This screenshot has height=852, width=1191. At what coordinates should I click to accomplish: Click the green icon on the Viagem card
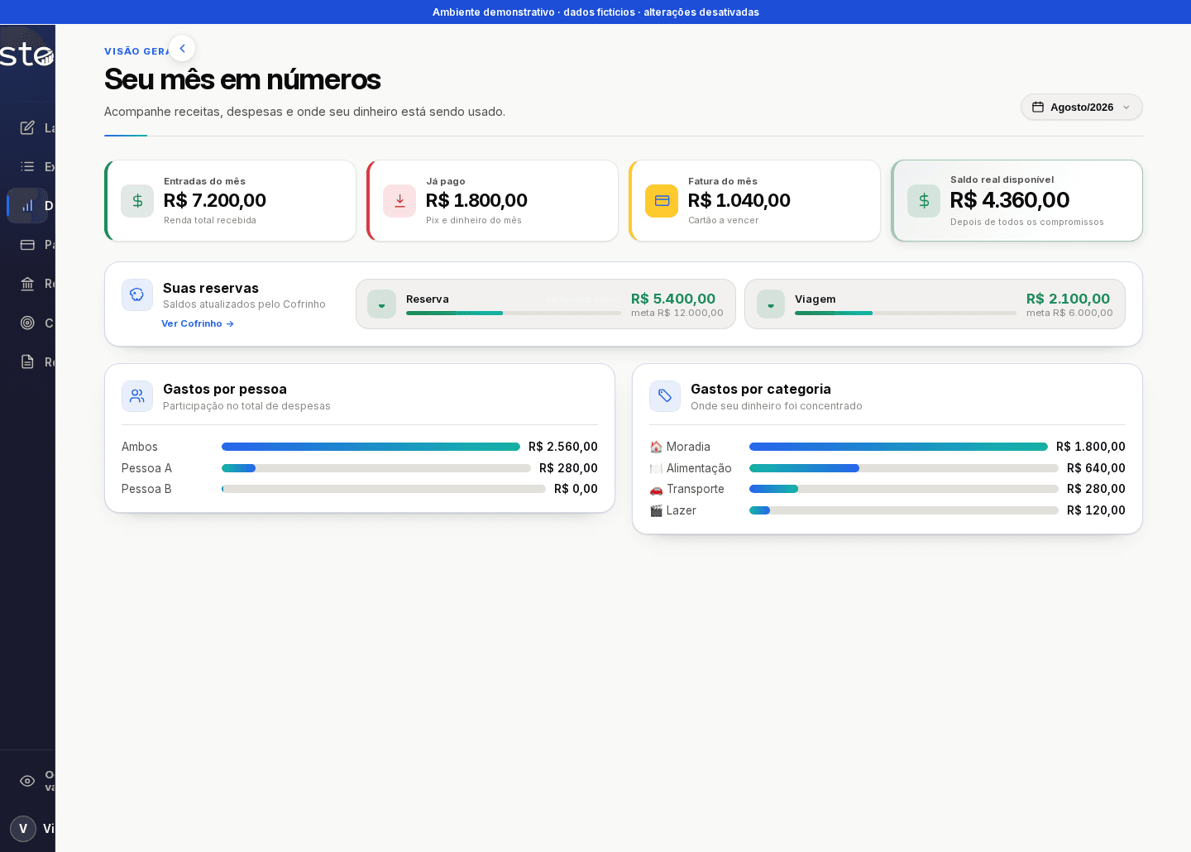(x=771, y=304)
